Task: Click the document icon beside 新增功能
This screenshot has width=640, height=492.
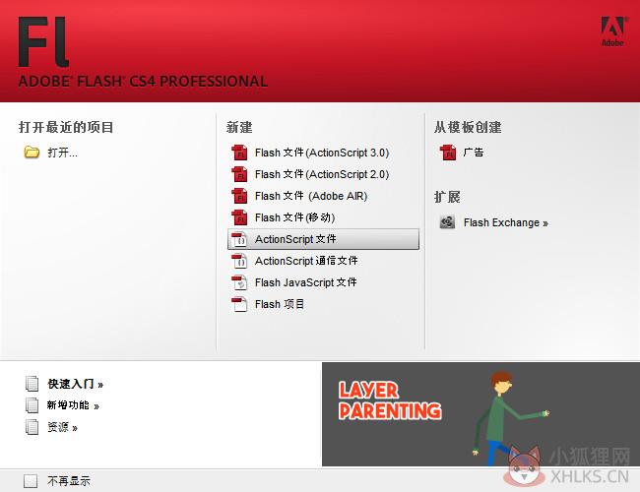Action: click(32, 405)
